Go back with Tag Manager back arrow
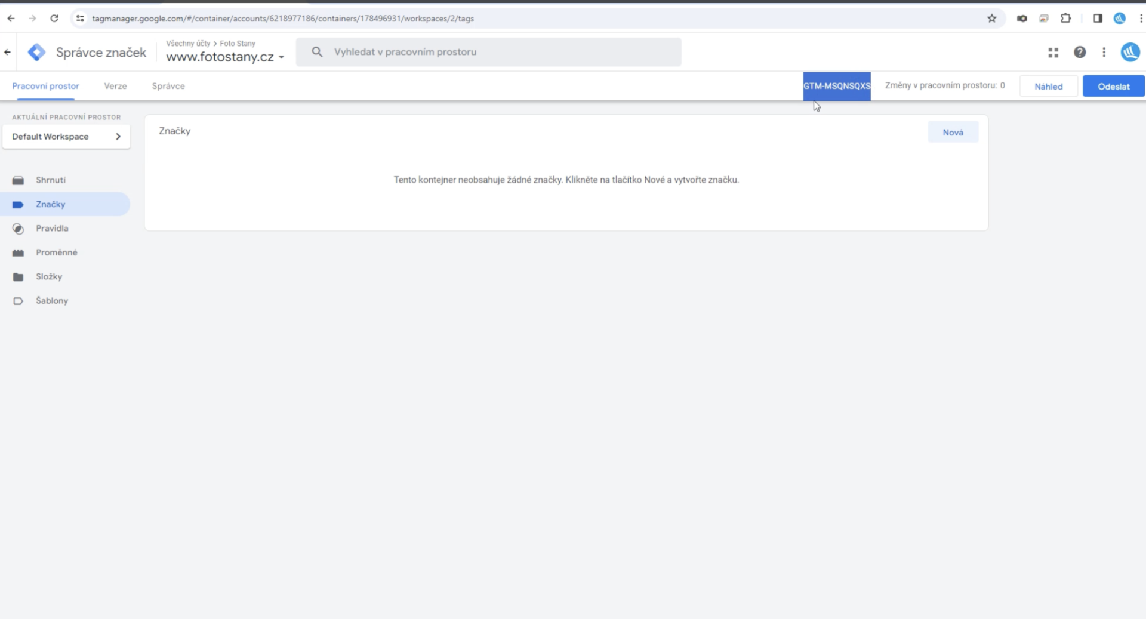Screen dimensions: 1146x619 tap(8, 52)
